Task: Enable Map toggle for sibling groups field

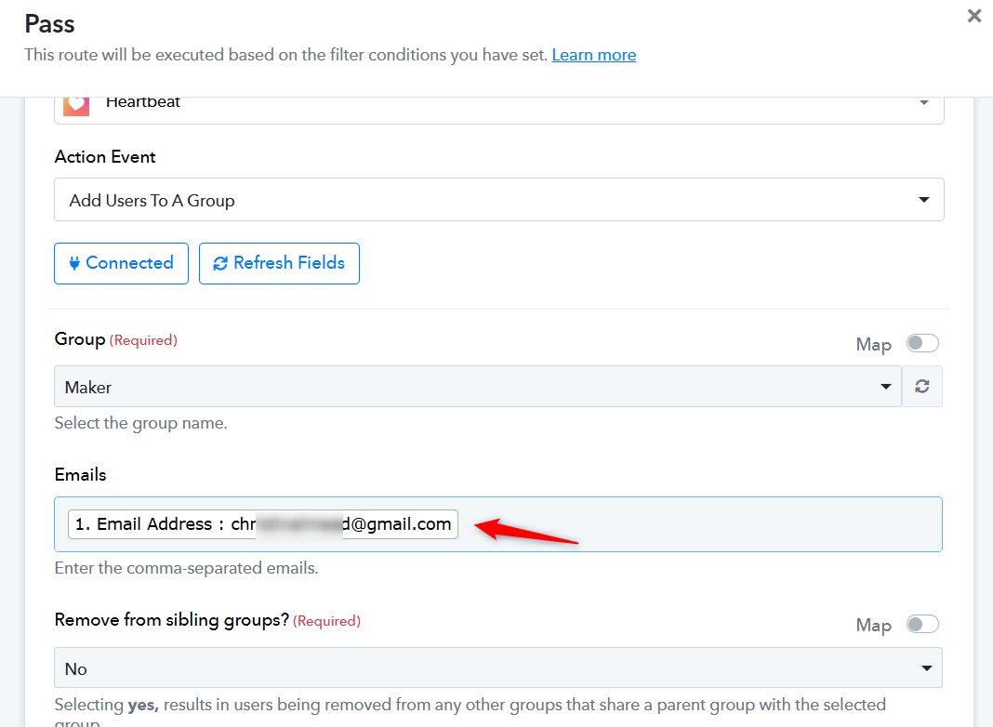Action: click(922, 625)
